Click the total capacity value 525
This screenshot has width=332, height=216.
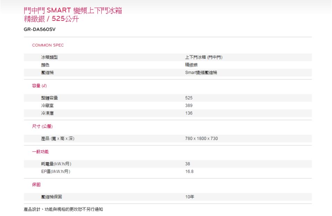[x=189, y=98]
